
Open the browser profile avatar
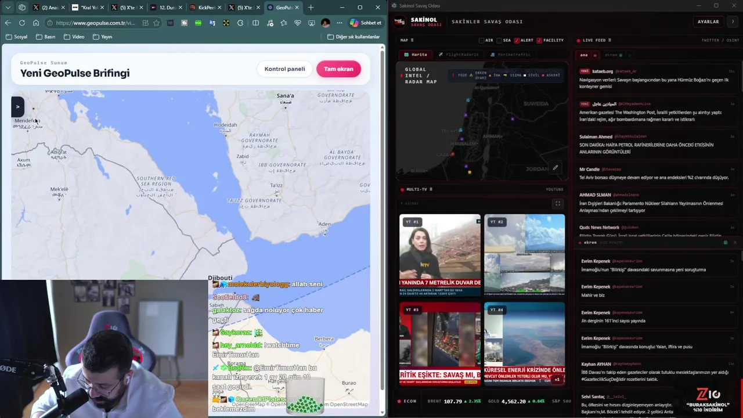[x=325, y=23]
